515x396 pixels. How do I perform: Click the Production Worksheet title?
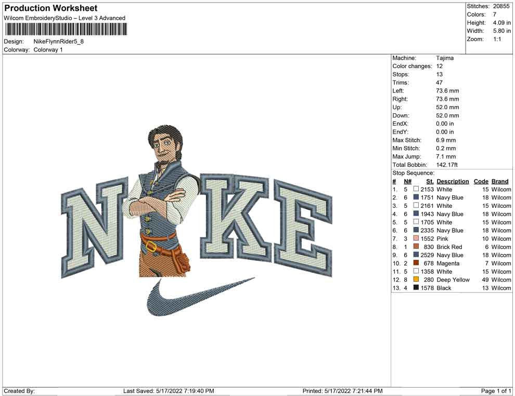(x=51, y=8)
